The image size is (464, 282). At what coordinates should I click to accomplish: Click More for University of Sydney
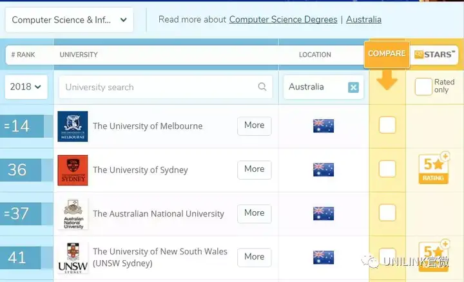coord(254,170)
